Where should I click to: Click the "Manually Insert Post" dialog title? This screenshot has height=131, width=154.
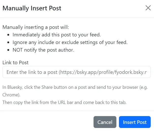pyautogui.click(x=32, y=8)
